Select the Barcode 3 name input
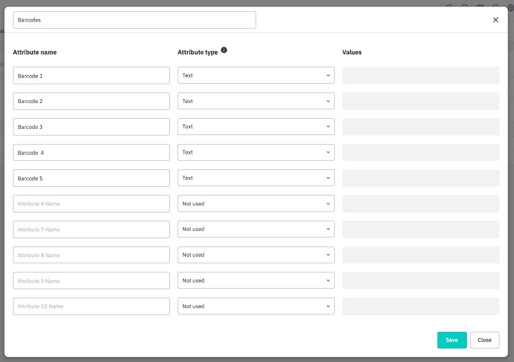 (91, 127)
